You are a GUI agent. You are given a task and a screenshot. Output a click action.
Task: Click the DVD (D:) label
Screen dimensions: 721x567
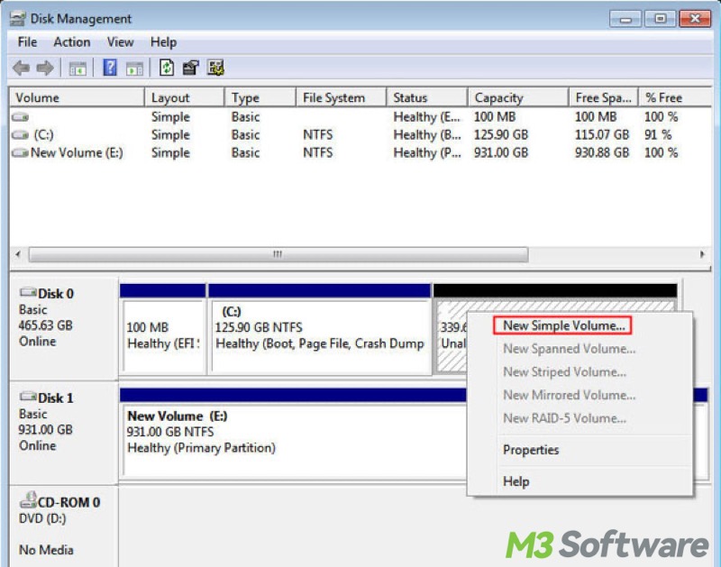(42, 518)
